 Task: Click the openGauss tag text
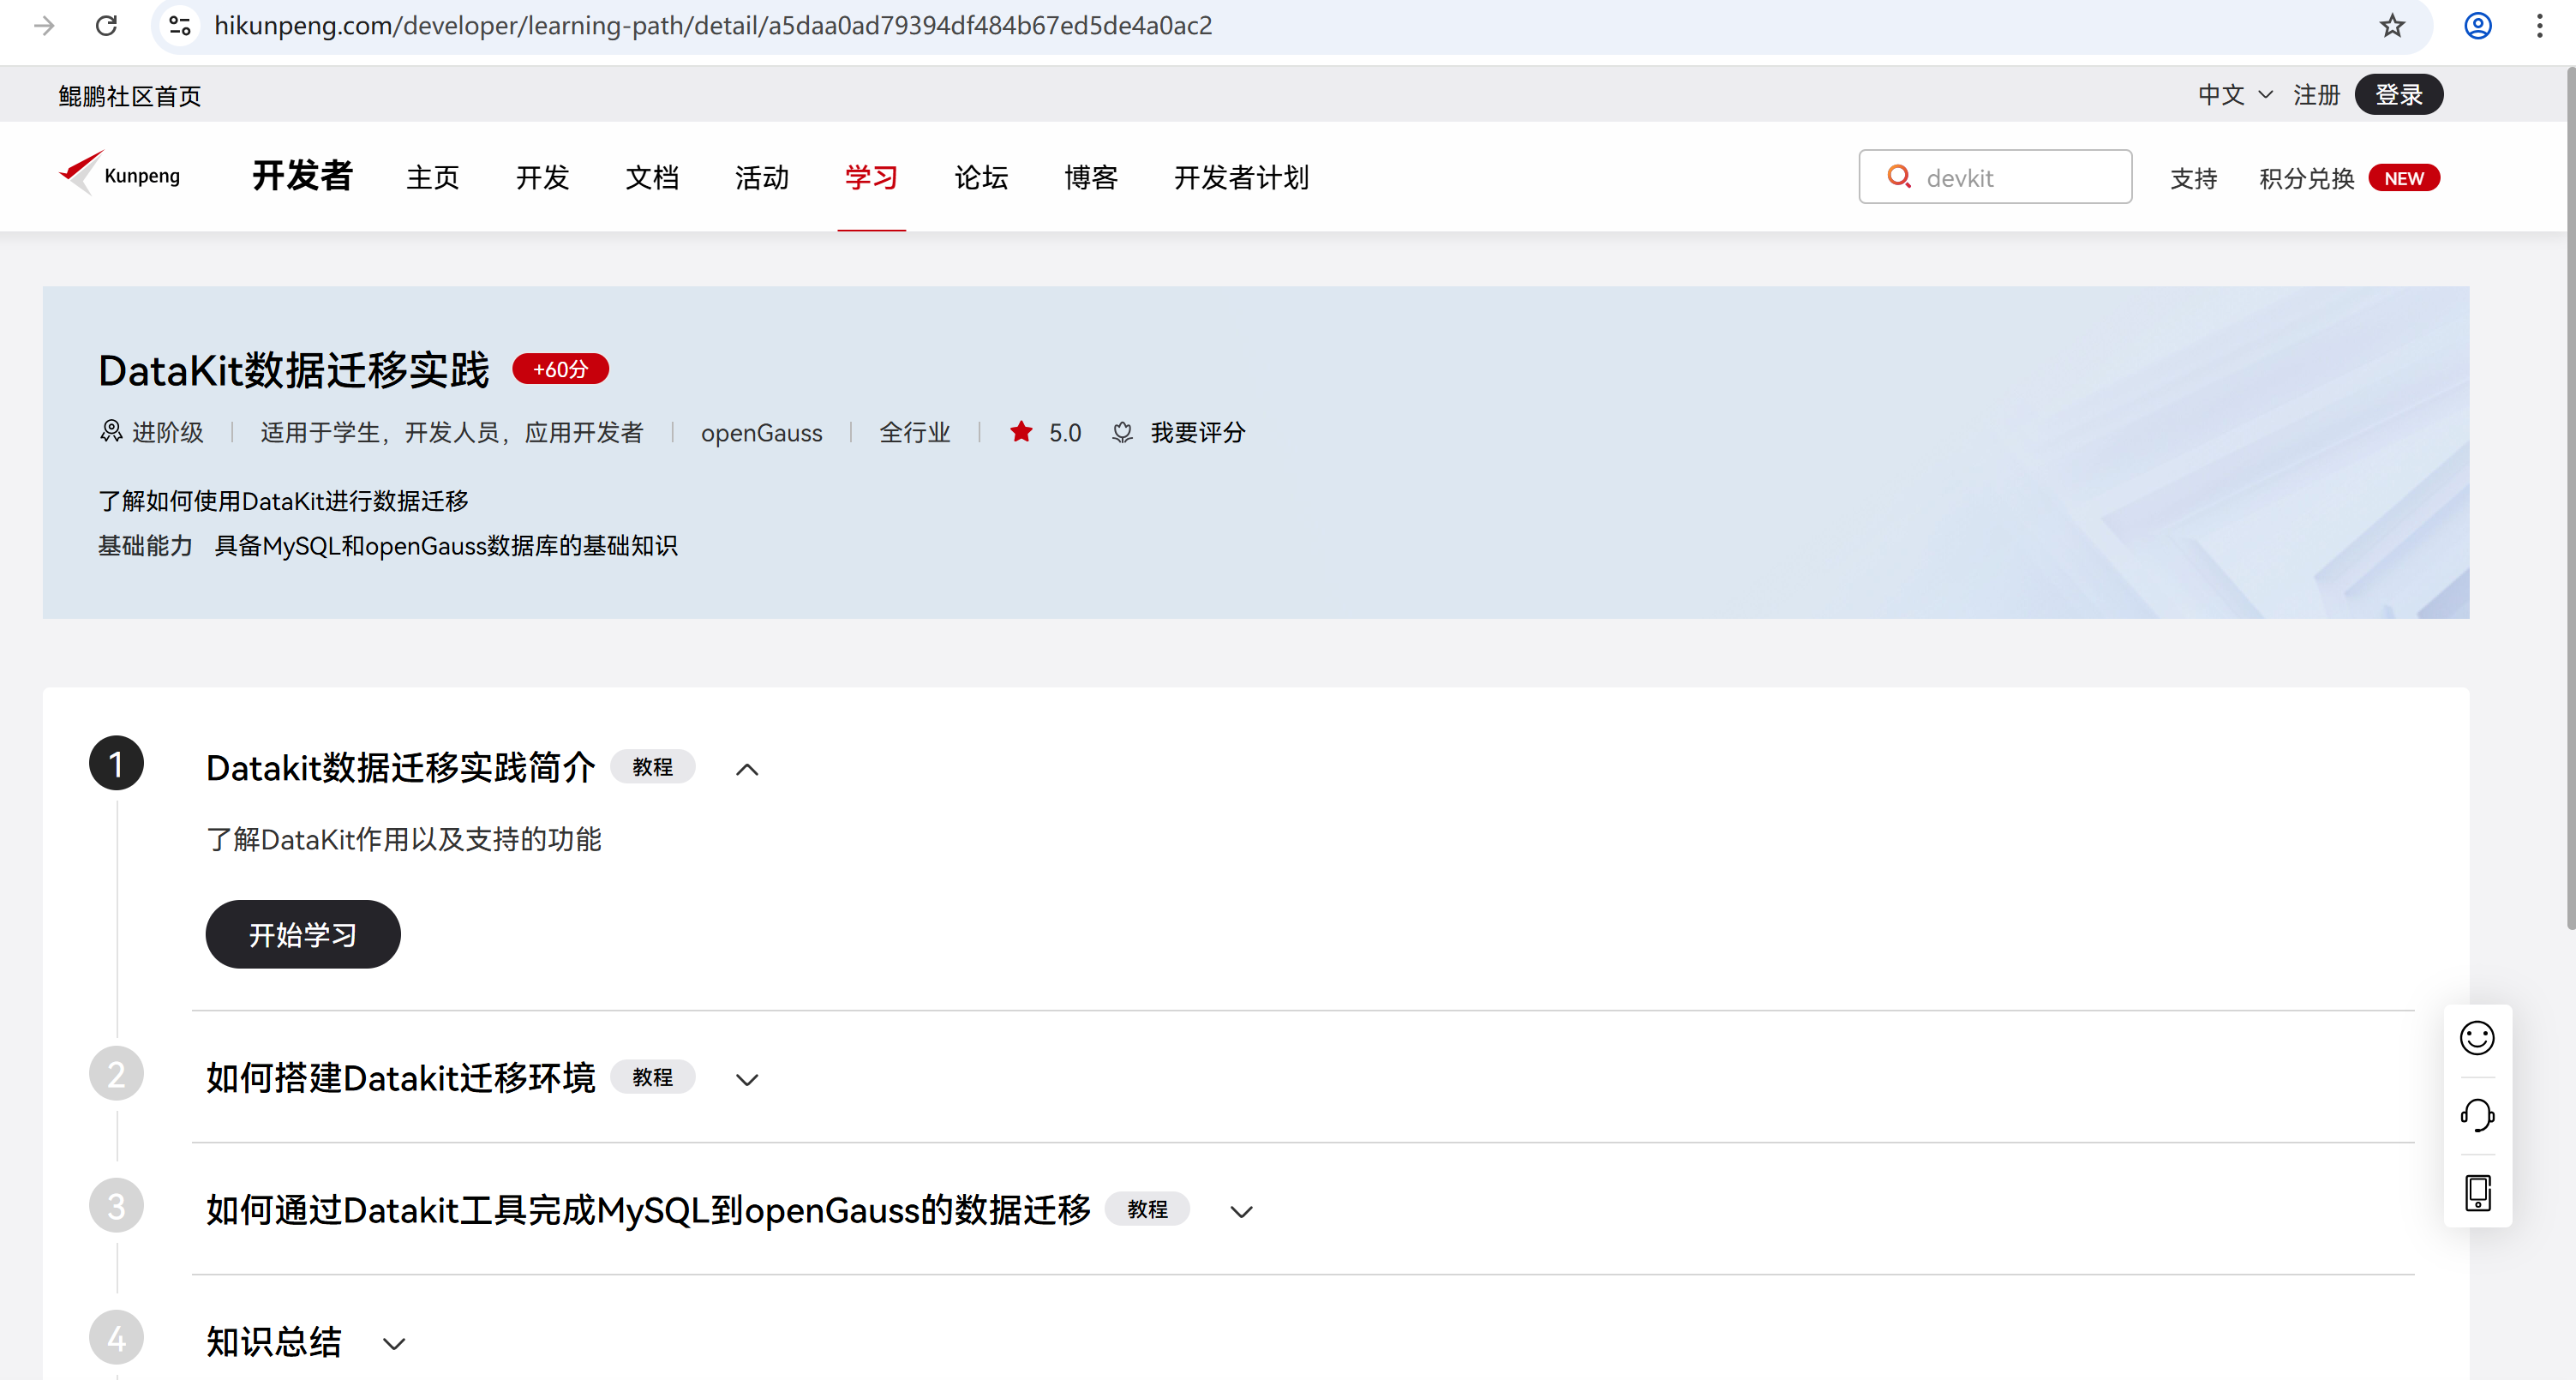point(761,432)
